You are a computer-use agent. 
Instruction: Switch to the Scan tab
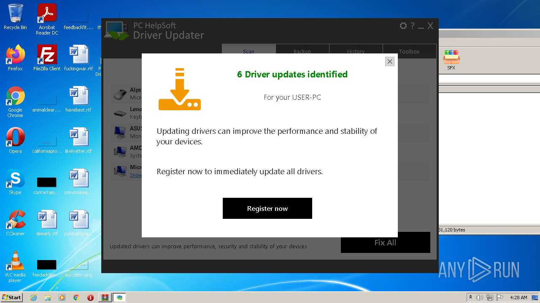[x=248, y=51]
